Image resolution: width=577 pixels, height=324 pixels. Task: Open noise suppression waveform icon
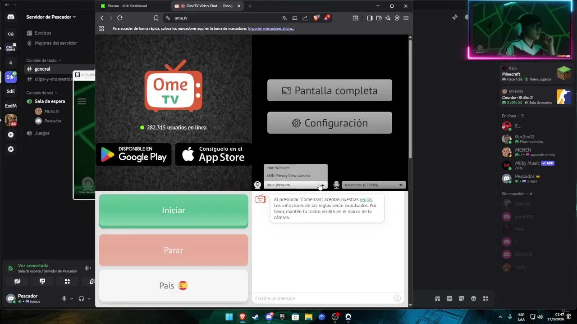tap(87, 268)
